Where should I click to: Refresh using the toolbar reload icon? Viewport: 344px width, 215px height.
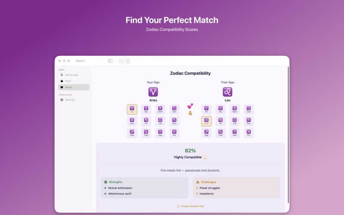[x=128, y=61]
